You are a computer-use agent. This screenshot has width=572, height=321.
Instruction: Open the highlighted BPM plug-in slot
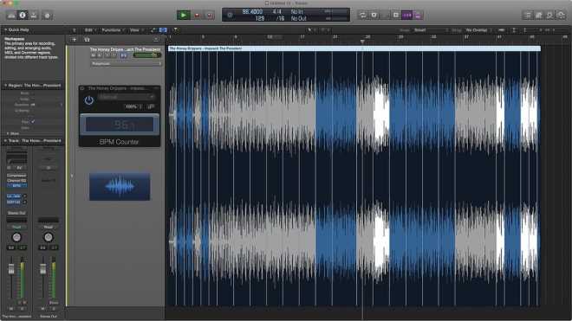(x=16, y=185)
